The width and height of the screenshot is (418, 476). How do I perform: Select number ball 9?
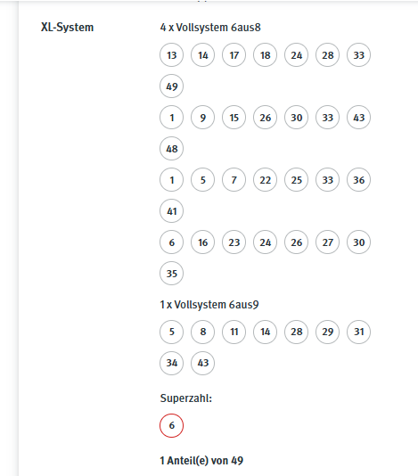tap(203, 118)
